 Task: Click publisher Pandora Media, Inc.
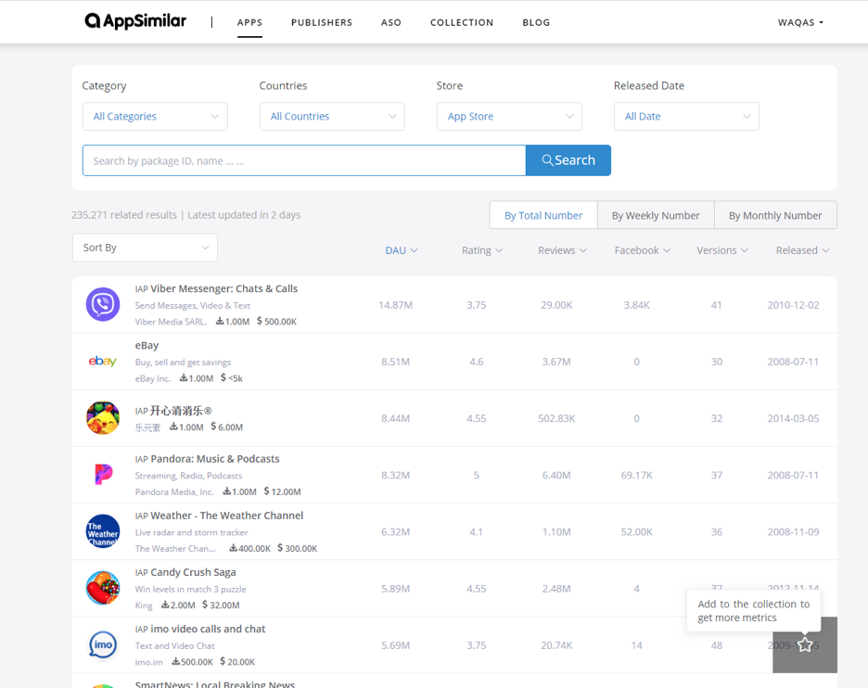tap(173, 491)
